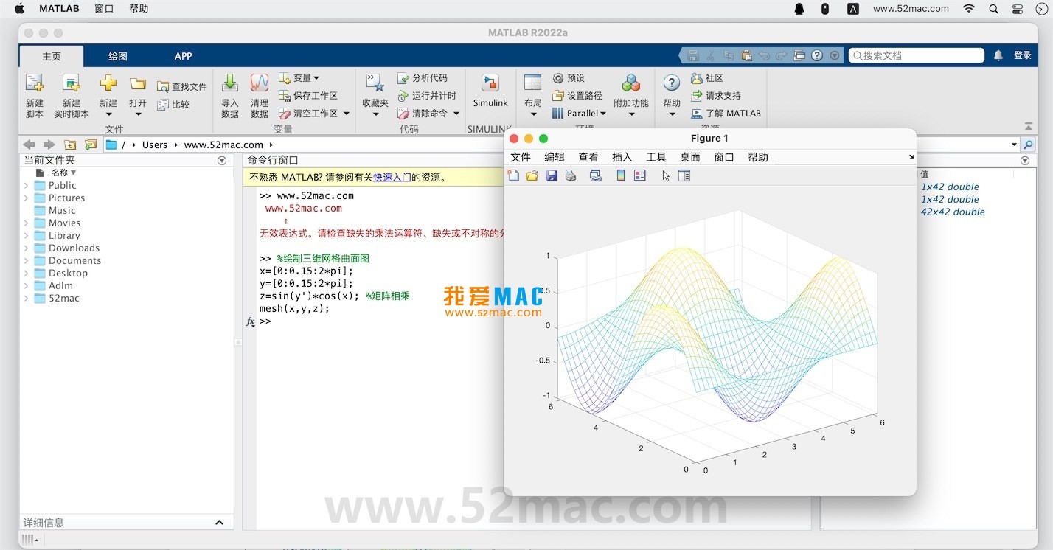Open 工具 menu in Figure 1
Viewport: 1053px width, 550px height.
(656, 157)
